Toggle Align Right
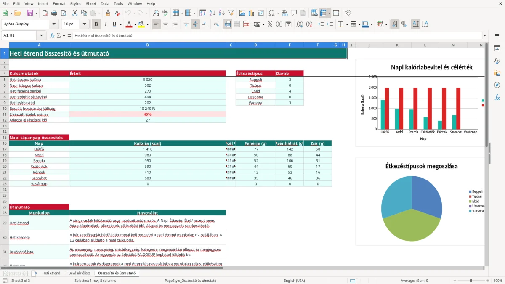 175,24
